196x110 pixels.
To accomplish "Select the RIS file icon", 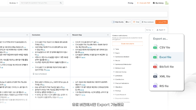I will tap(155, 86).
